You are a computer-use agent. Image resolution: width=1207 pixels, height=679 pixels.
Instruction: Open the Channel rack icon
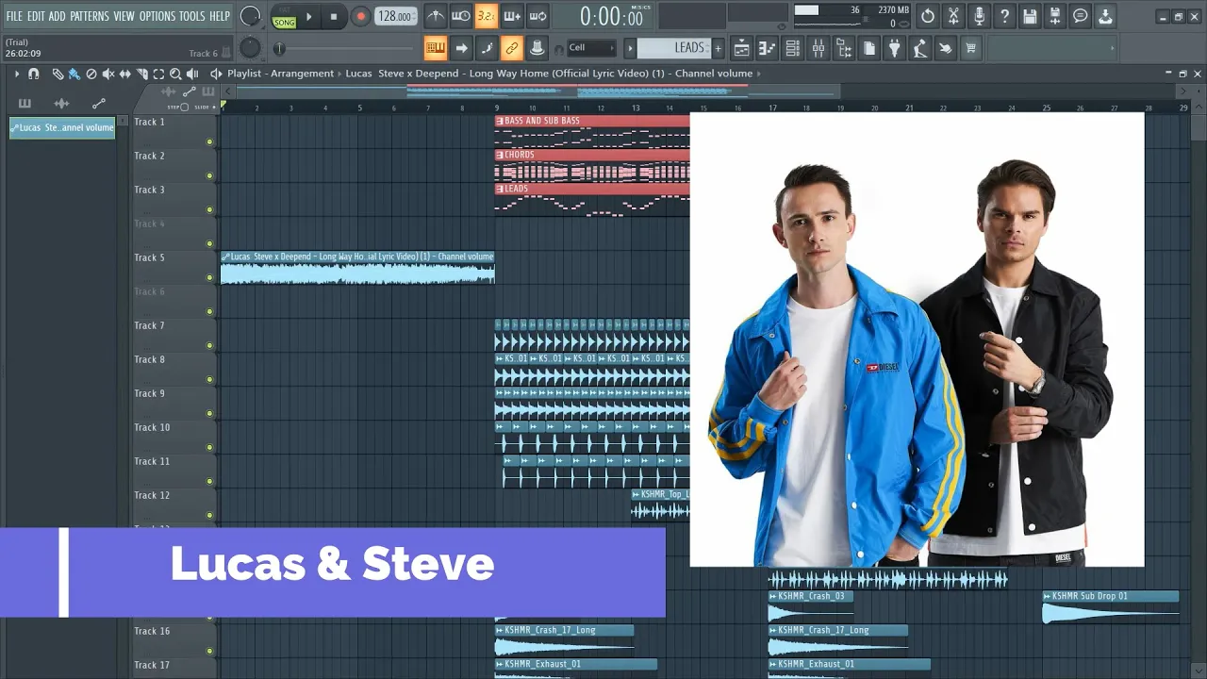pyautogui.click(x=793, y=48)
